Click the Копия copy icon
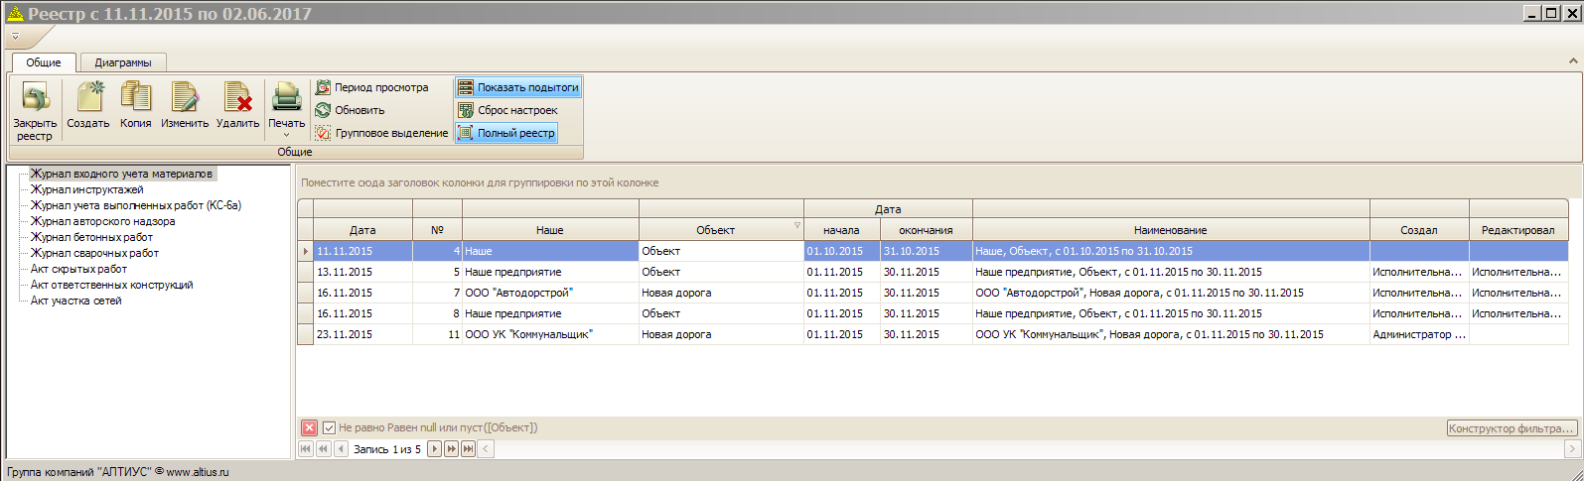This screenshot has height=481, width=1584. [136, 99]
